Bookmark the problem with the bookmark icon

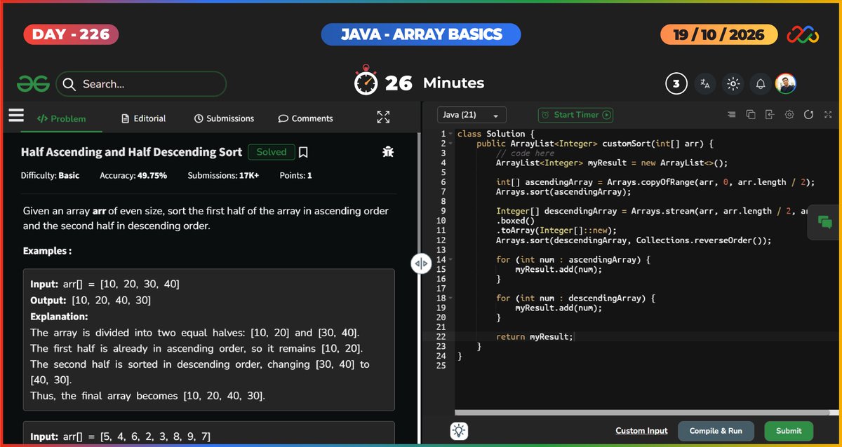tap(303, 152)
